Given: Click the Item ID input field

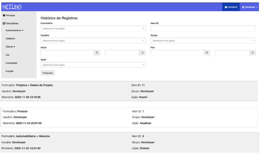Looking at the screenshot, I should pyautogui.click(x=203, y=29).
